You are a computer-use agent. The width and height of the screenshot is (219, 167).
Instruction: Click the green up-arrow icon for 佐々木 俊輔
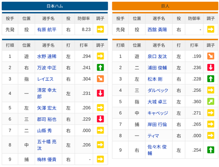pos(211,150)
